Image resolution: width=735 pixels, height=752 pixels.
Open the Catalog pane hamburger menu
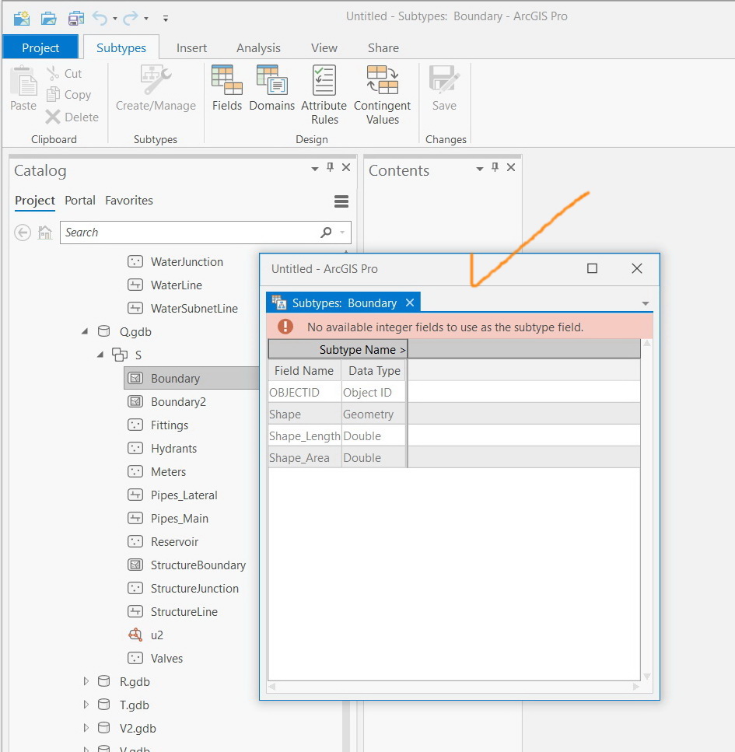point(341,201)
